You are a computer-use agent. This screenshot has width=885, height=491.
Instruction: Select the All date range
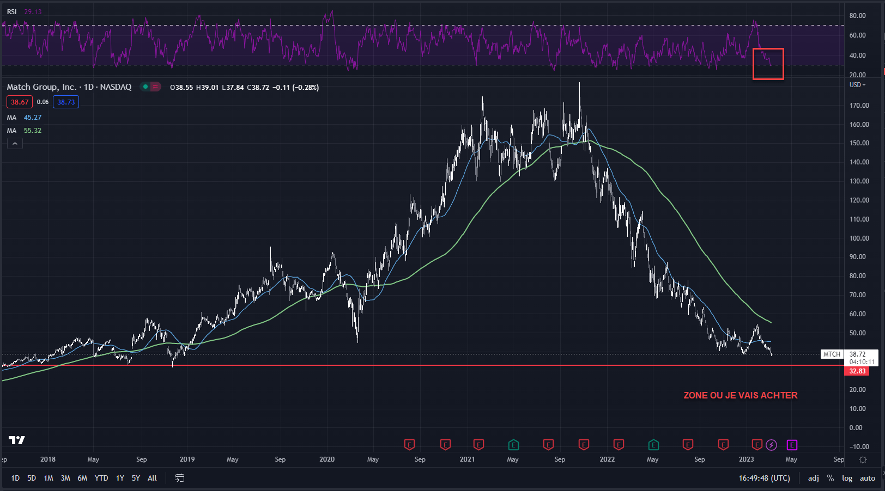pyautogui.click(x=152, y=478)
